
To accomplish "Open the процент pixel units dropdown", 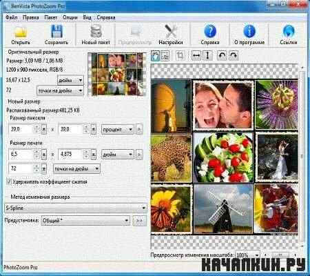I will coord(117,130).
